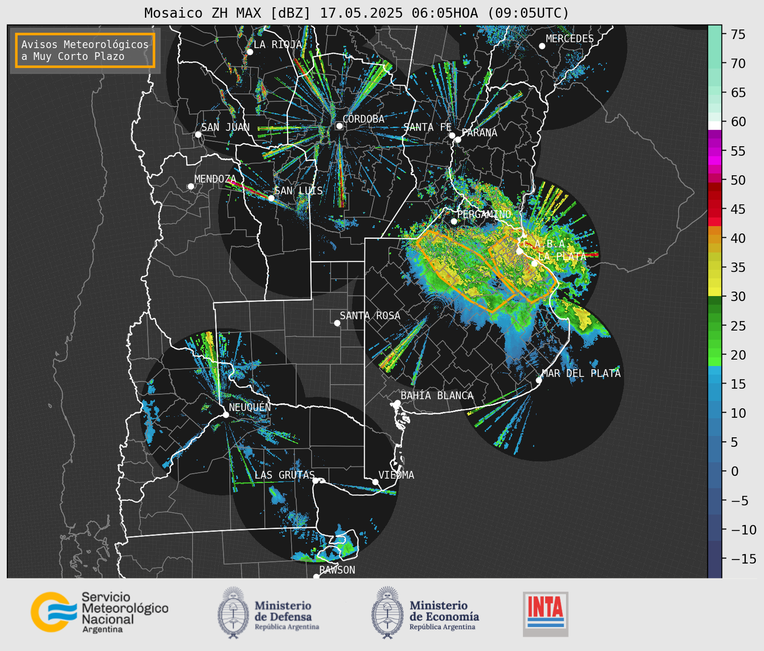Click the MAR DEL PLATA city label
764x651 pixels.
[x=581, y=373]
